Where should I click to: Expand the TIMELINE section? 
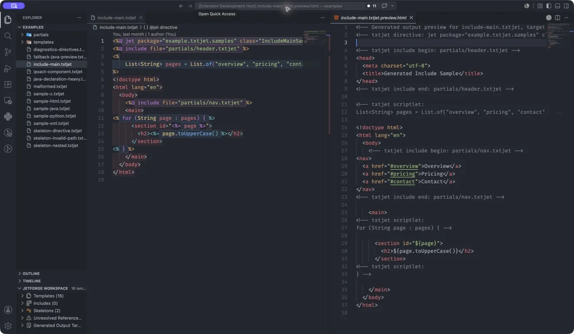20,281
